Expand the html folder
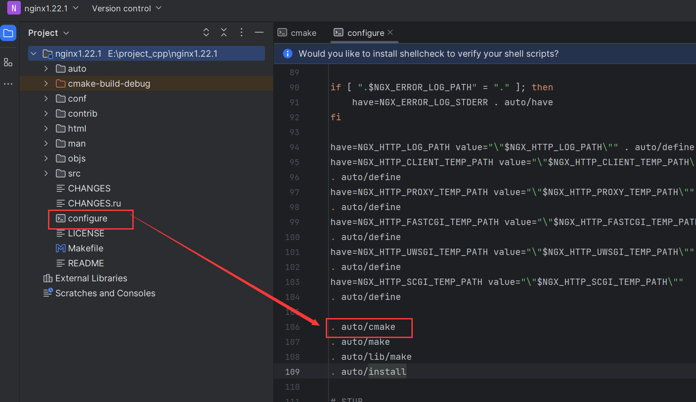Image resolution: width=696 pixels, height=402 pixels. point(46,128)
